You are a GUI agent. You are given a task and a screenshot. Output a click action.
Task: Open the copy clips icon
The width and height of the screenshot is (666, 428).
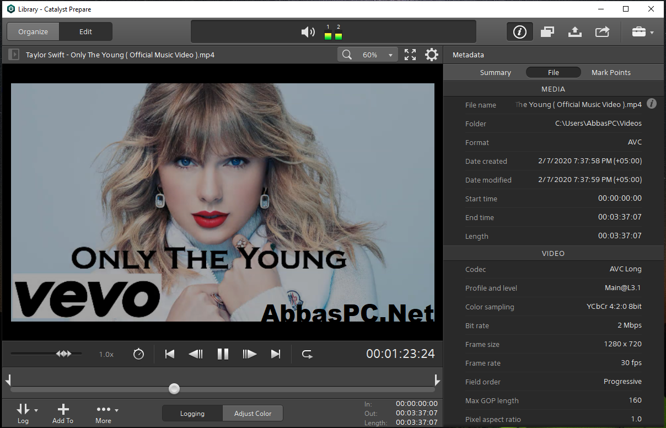(547, 32)
